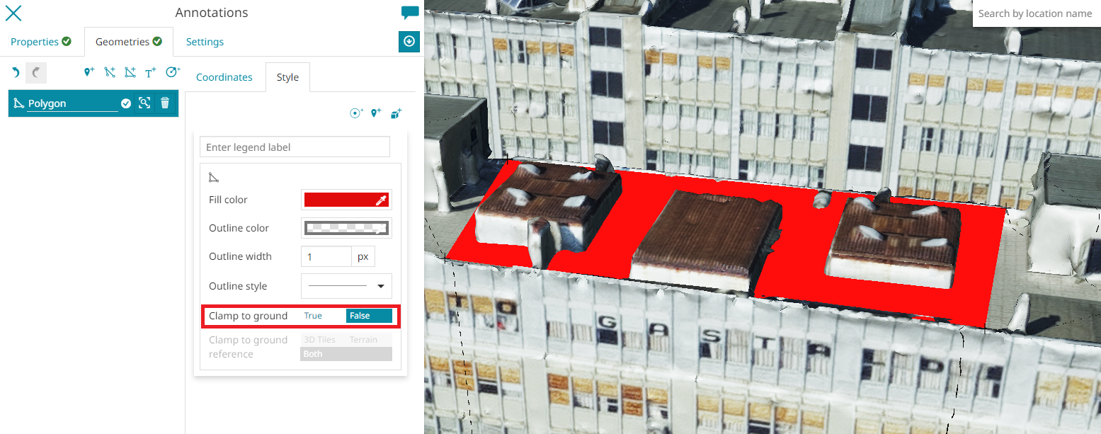Select the add polygon tool

130,72
